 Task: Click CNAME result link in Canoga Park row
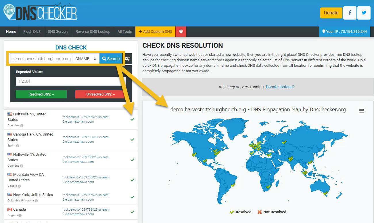[86, 139]
